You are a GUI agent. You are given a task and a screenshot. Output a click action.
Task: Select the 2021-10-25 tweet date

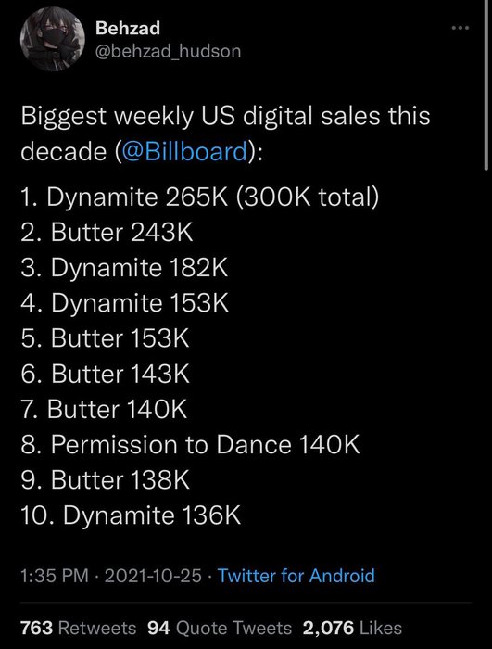click(x=153, y=576)
